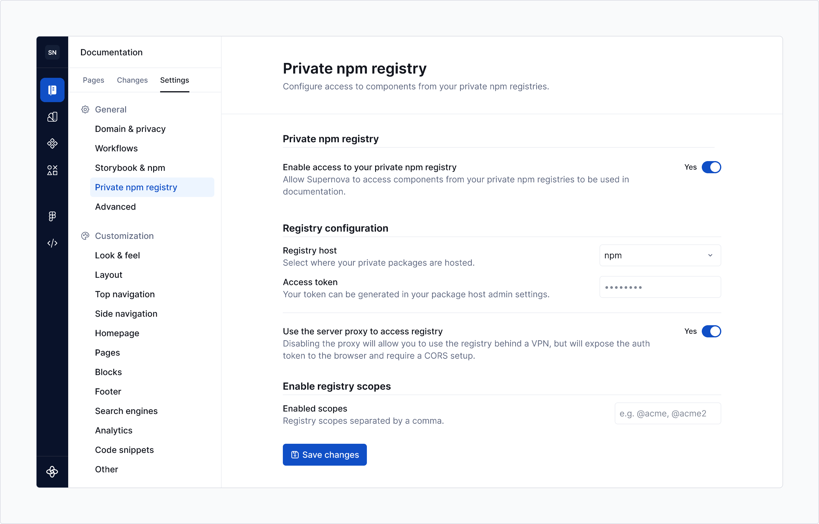Expand the General settings group
This screenshot has width=819, height=524.
coord(111,109)
